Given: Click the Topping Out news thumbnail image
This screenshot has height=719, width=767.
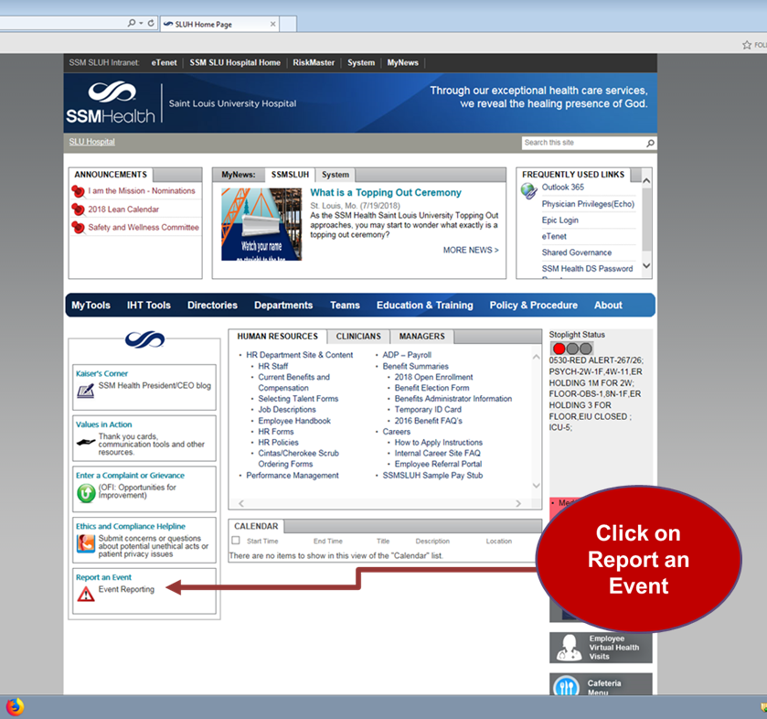Looking at the screenshot, I should tap(261, 224).
